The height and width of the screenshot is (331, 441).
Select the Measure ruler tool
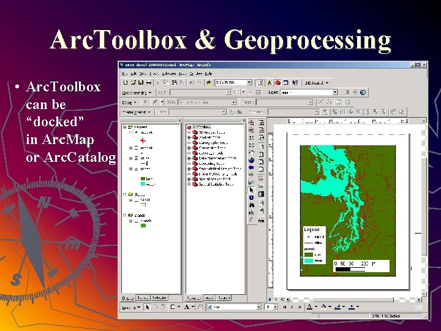pyautogui.click(x=252, y=213)
